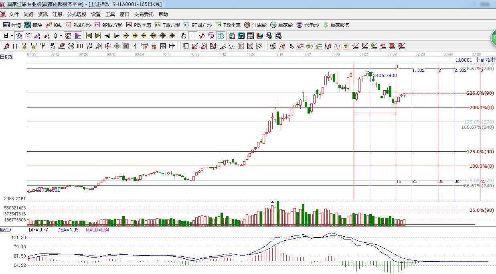
Task: Open the 六角形 hexagon chart tool
Action: [x=308, y=25]
